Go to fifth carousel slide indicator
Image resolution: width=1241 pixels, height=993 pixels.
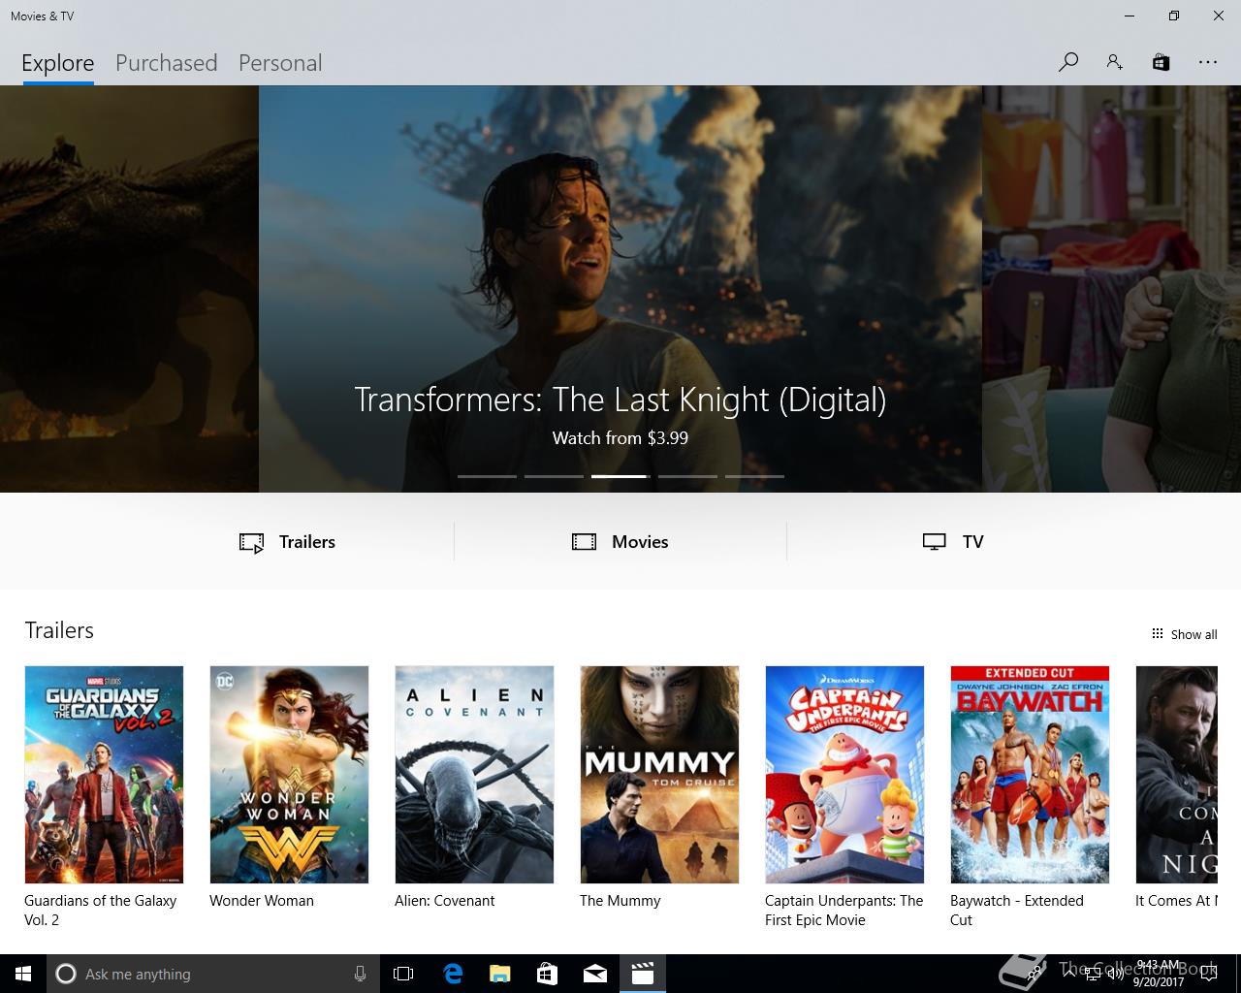(x=754, y=476)
